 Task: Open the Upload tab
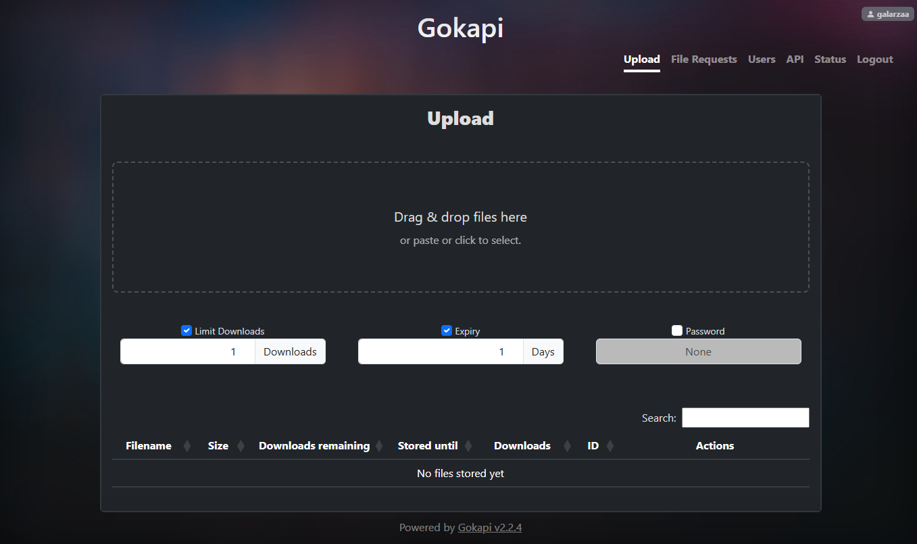click(x=642, y=59)
